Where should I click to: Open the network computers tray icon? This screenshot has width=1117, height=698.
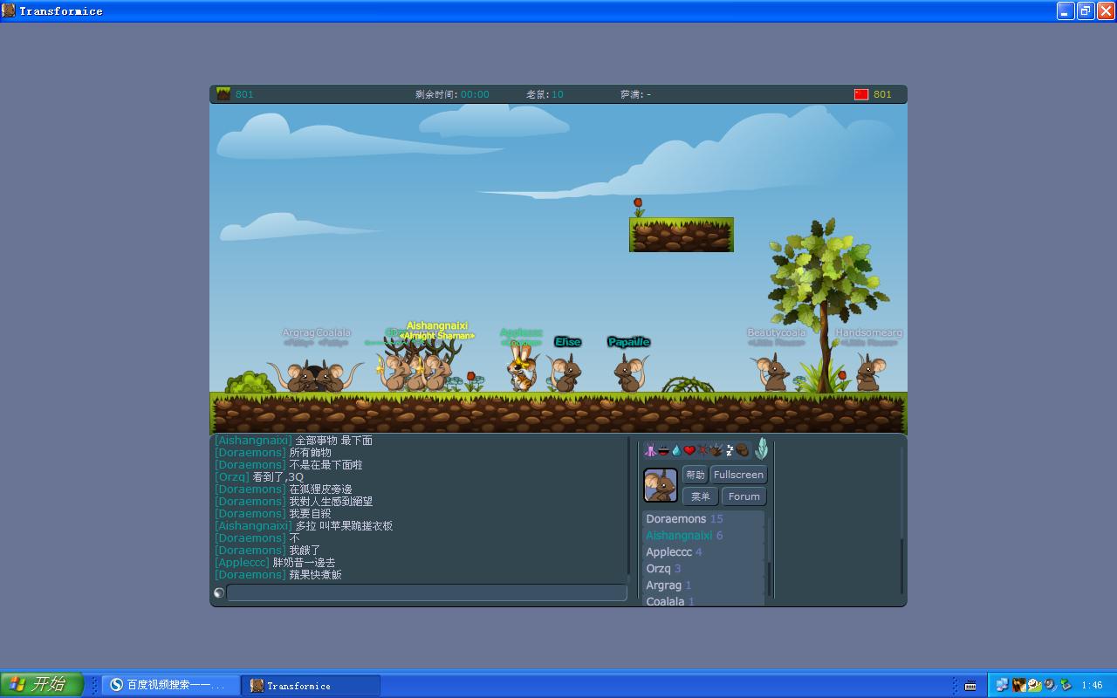[1002, 686]
